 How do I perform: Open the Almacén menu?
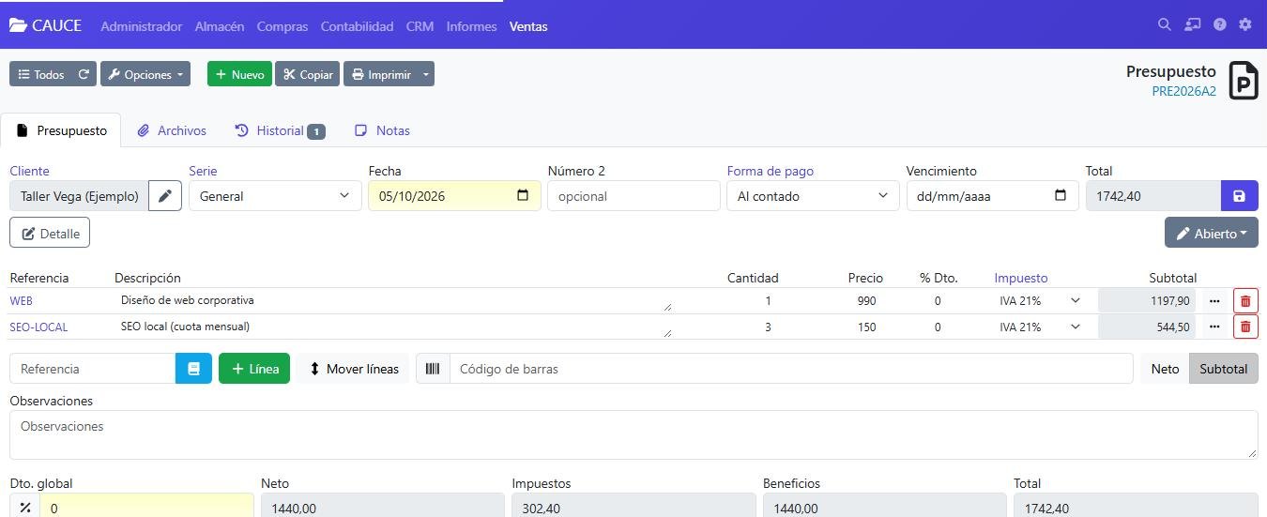pyautogui.click(x=220, y=26)
